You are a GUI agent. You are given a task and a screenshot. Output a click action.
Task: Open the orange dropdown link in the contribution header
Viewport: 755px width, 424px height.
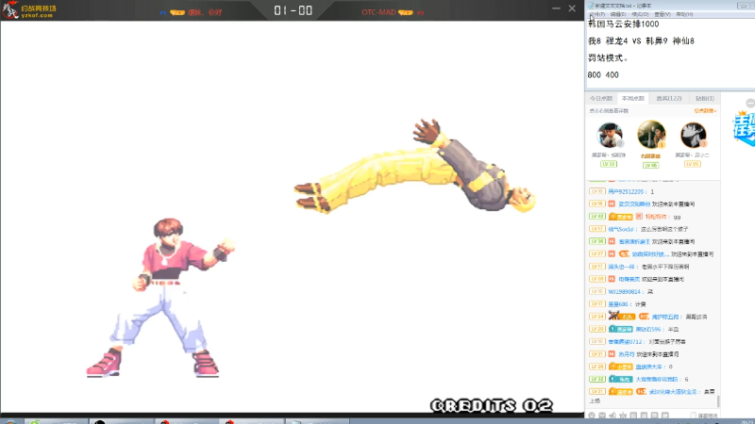[x=705, y=110]
